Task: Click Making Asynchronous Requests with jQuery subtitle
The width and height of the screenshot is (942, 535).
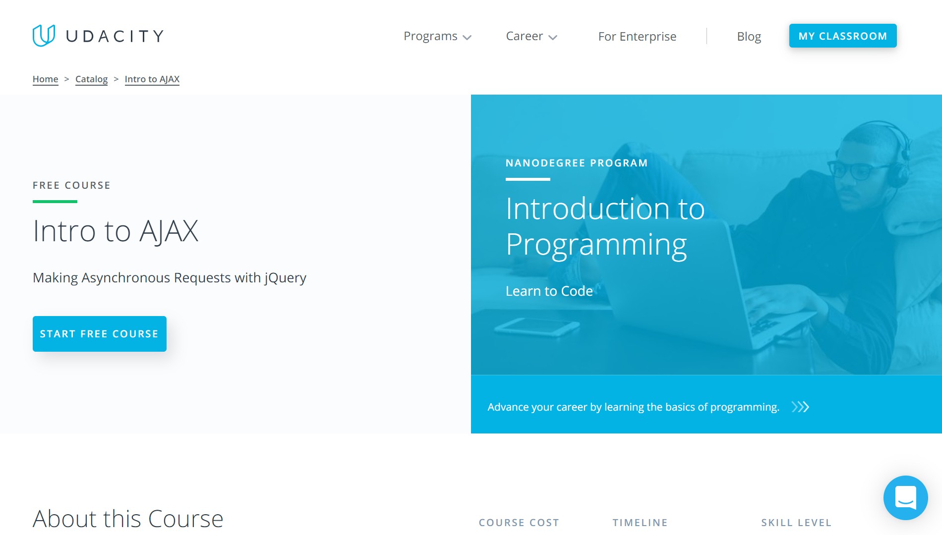Action: [170, 278]
